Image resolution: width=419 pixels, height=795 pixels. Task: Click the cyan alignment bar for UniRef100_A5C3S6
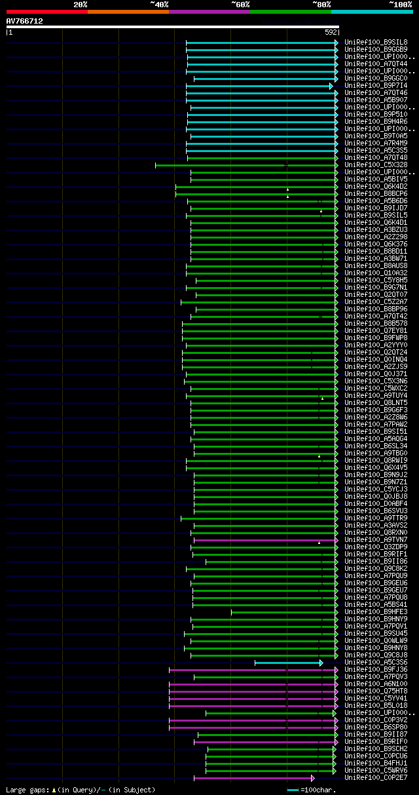tap(289, 663)
